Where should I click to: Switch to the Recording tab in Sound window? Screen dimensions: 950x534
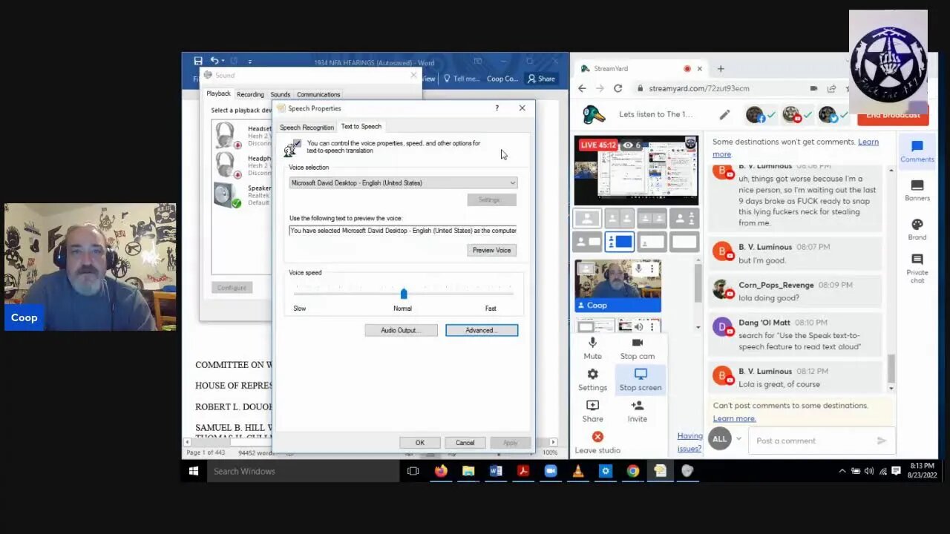tap(250, 95)
